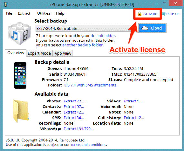The image size is (184, 151).
Task: Click status Complete and unencrypted
Action: point(148,80)
